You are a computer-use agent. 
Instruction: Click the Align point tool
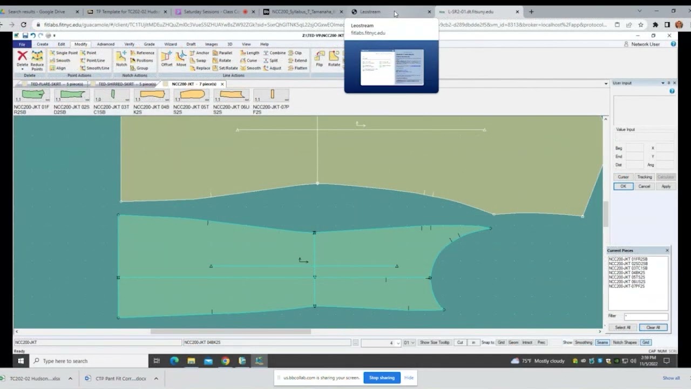[x=57, y=68]
